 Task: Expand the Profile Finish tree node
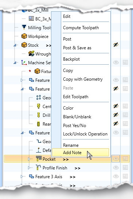pos(29,168)
